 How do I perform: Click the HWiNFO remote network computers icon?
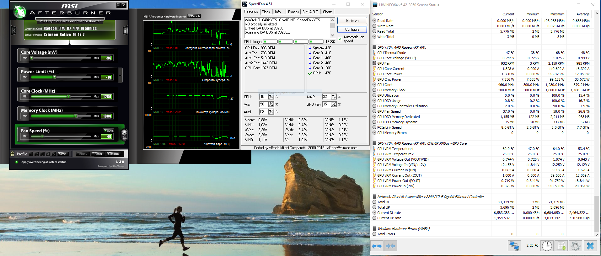pos(514,246)
